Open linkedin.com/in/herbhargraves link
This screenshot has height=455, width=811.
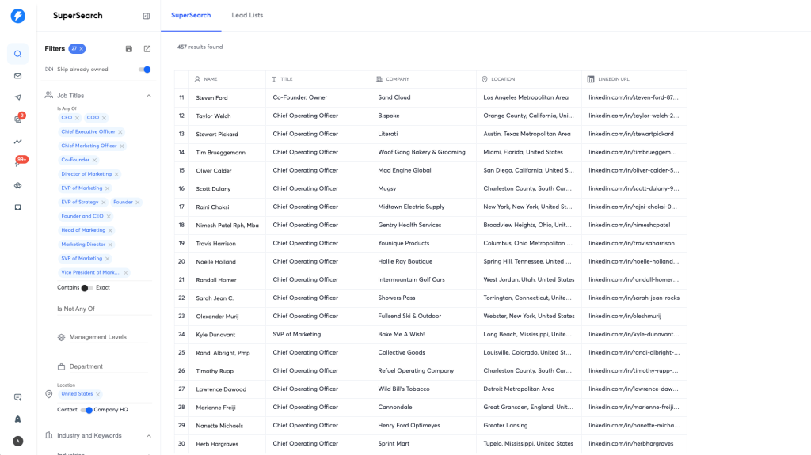click(x=631, y=444)
